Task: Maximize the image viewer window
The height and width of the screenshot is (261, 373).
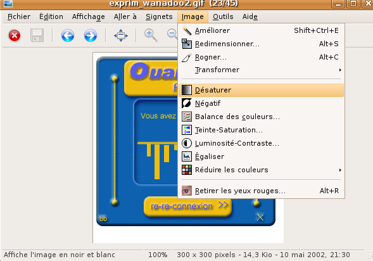Action: click(x=353, y=3)
